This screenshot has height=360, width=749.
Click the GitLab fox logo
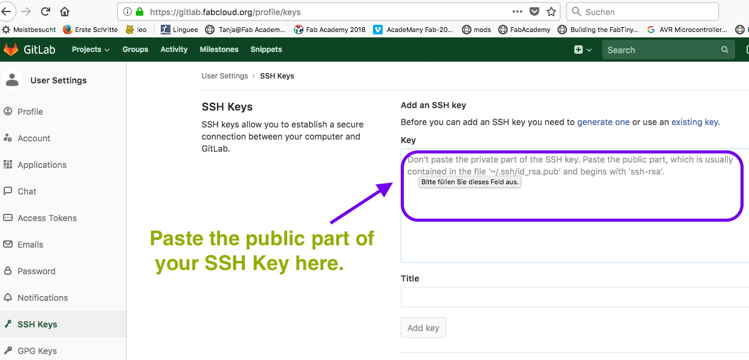pyautogui.click(x=11, y=50)
